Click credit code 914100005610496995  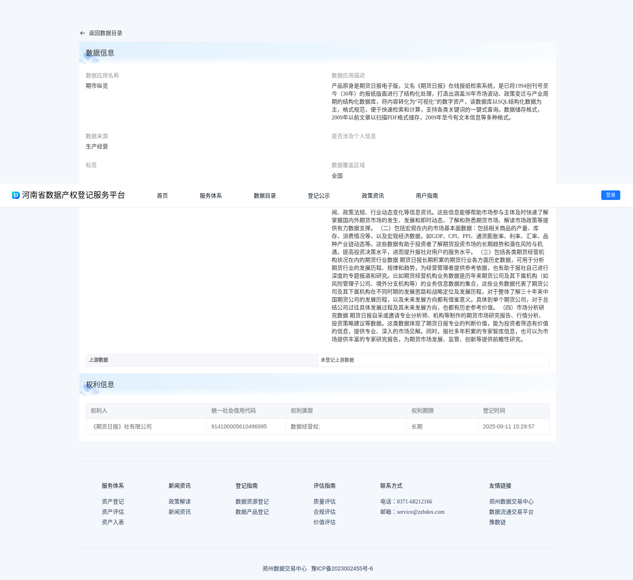click(x=239, y=426)
